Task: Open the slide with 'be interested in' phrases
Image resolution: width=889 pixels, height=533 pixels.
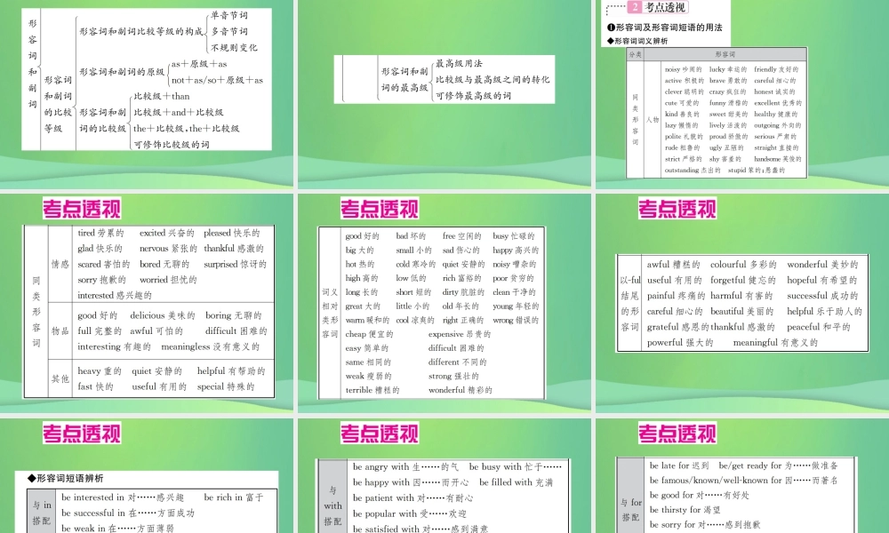Action: click(x=147, y=475)
